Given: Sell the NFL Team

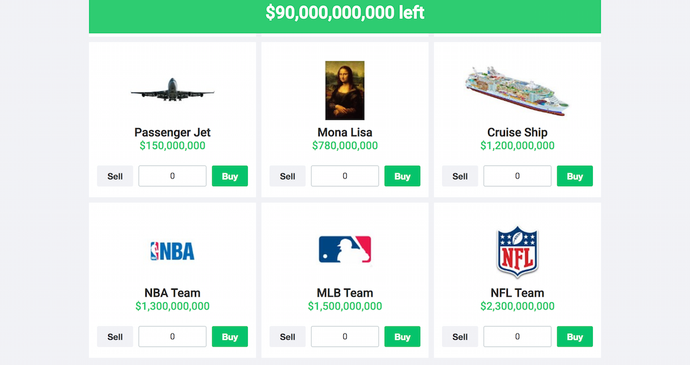Looking at the screenshot, I should pos(459,336).
